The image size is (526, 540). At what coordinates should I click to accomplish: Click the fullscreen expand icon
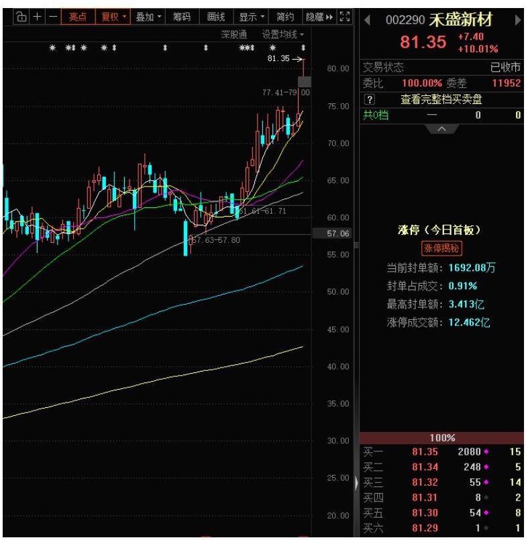coord(344,17)
